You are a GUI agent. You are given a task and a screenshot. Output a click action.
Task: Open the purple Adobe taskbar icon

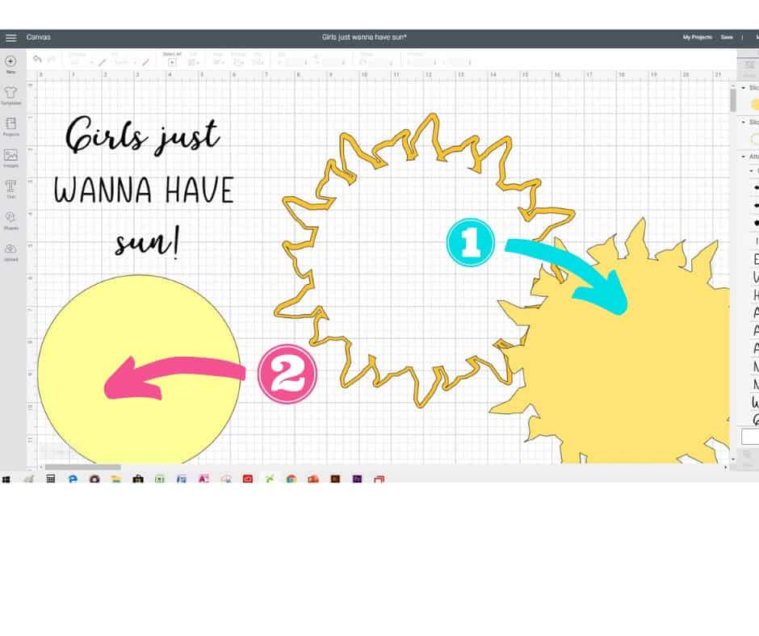(x=357, y=479)
